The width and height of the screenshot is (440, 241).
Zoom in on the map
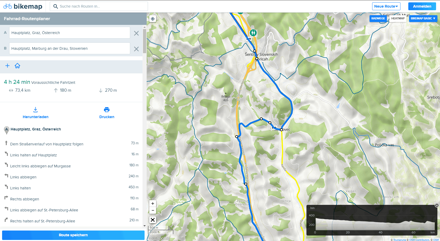tap(153, 204)
